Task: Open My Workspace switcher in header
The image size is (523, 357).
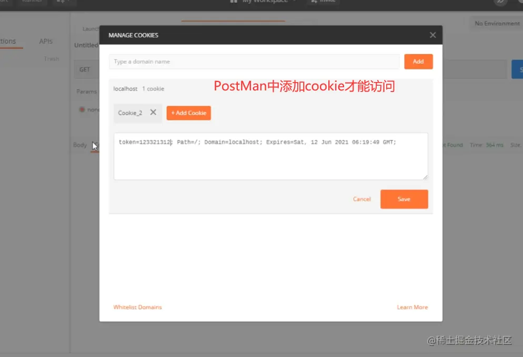Action: [x=264, y=2]
